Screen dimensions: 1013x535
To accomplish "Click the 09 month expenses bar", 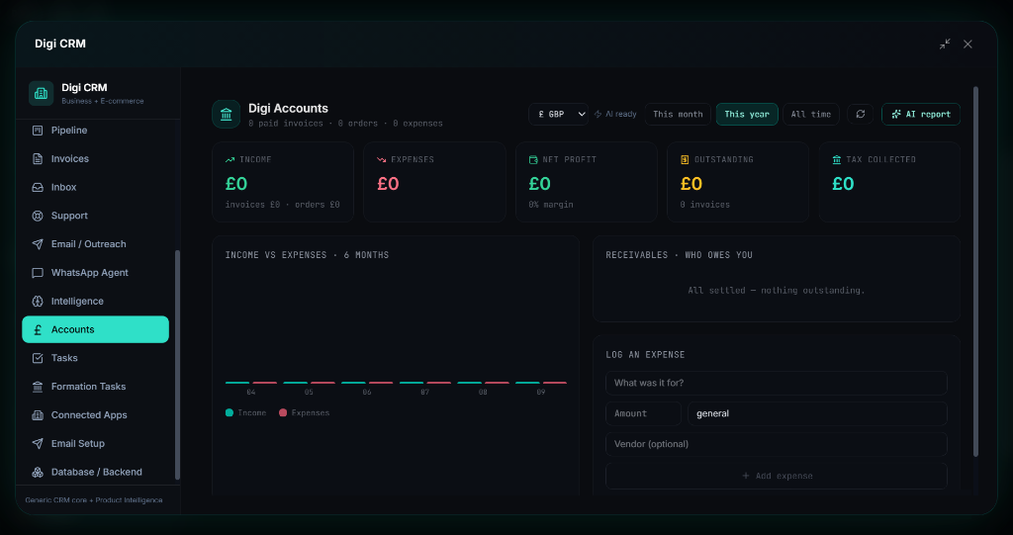I will tap(555, 383).
